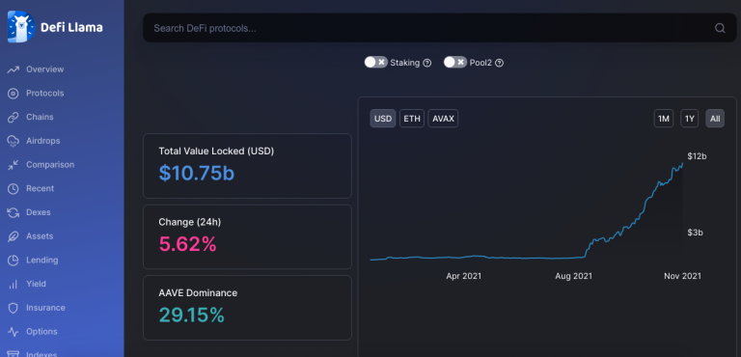Click the Lending pie-chart icon

click(14, 261)
